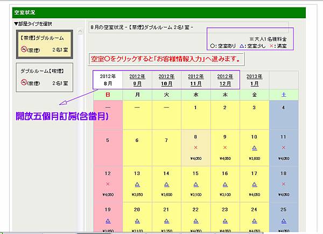Click the 空室状況 green header title
The width and height of the screenshot is (323, 234).
click(25, 12)
